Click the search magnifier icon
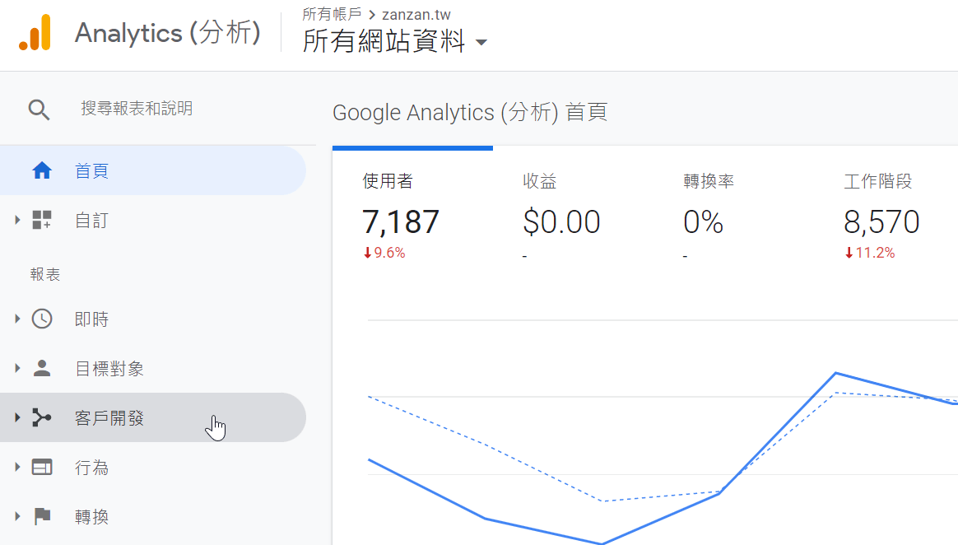This screenshot has width=958, height=545. [x=39, y=109]
